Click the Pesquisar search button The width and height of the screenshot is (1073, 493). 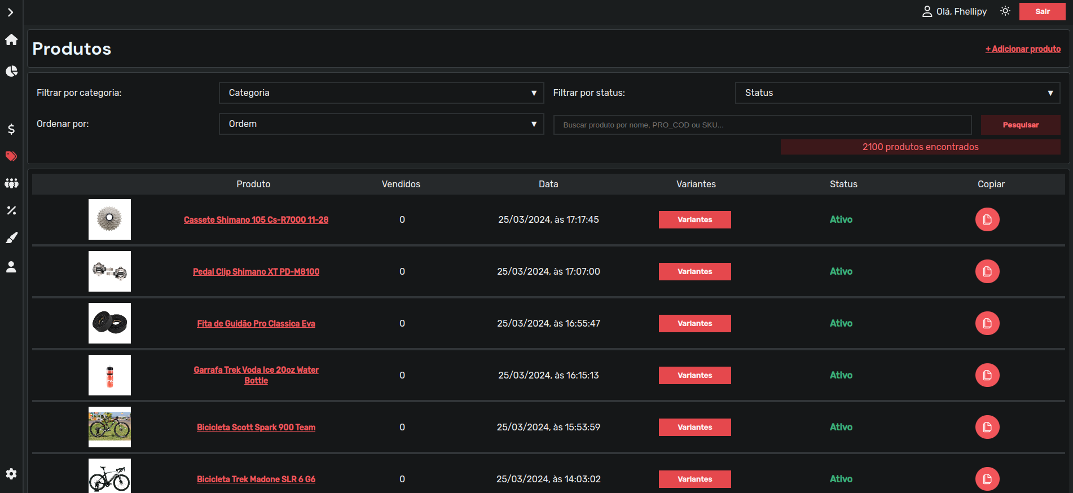[1020, 125]
